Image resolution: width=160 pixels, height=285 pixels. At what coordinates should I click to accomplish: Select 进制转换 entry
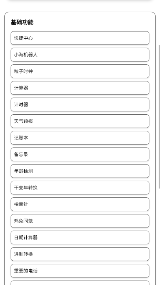(80, 254)
